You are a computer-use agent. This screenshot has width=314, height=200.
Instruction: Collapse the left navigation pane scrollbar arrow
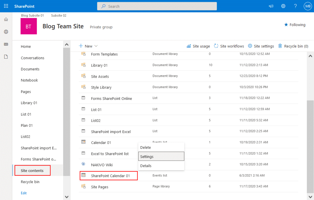pyautogui.click(x=67, y=44)
